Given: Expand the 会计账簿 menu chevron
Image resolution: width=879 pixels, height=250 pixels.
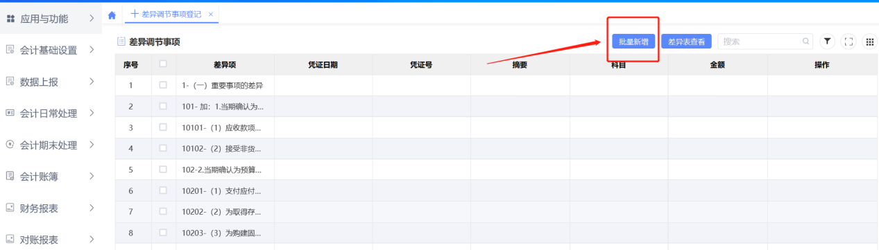Looking at the screenshot, I should [92, 177].
